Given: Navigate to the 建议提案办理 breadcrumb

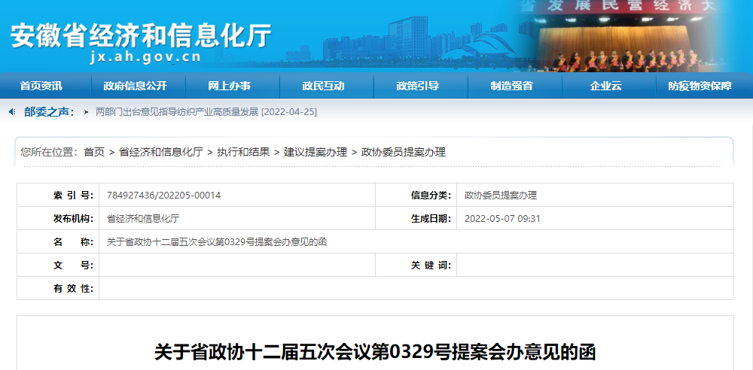Looking at the screenshot, I should click(x=316, y=152).
